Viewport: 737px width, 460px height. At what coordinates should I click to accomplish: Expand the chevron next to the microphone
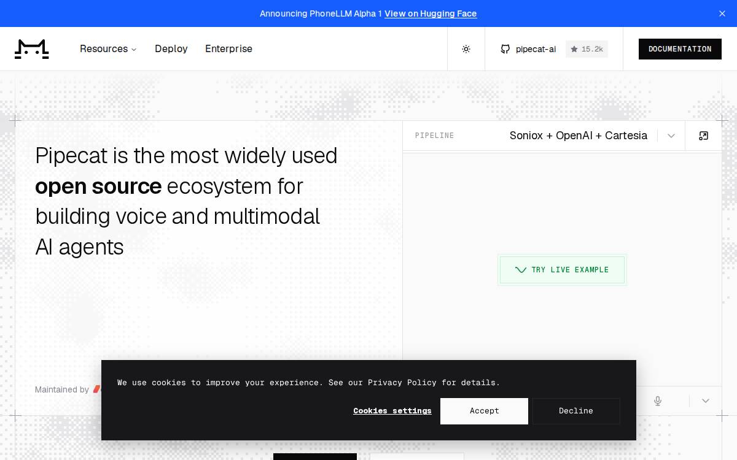[x=706, y=401]
